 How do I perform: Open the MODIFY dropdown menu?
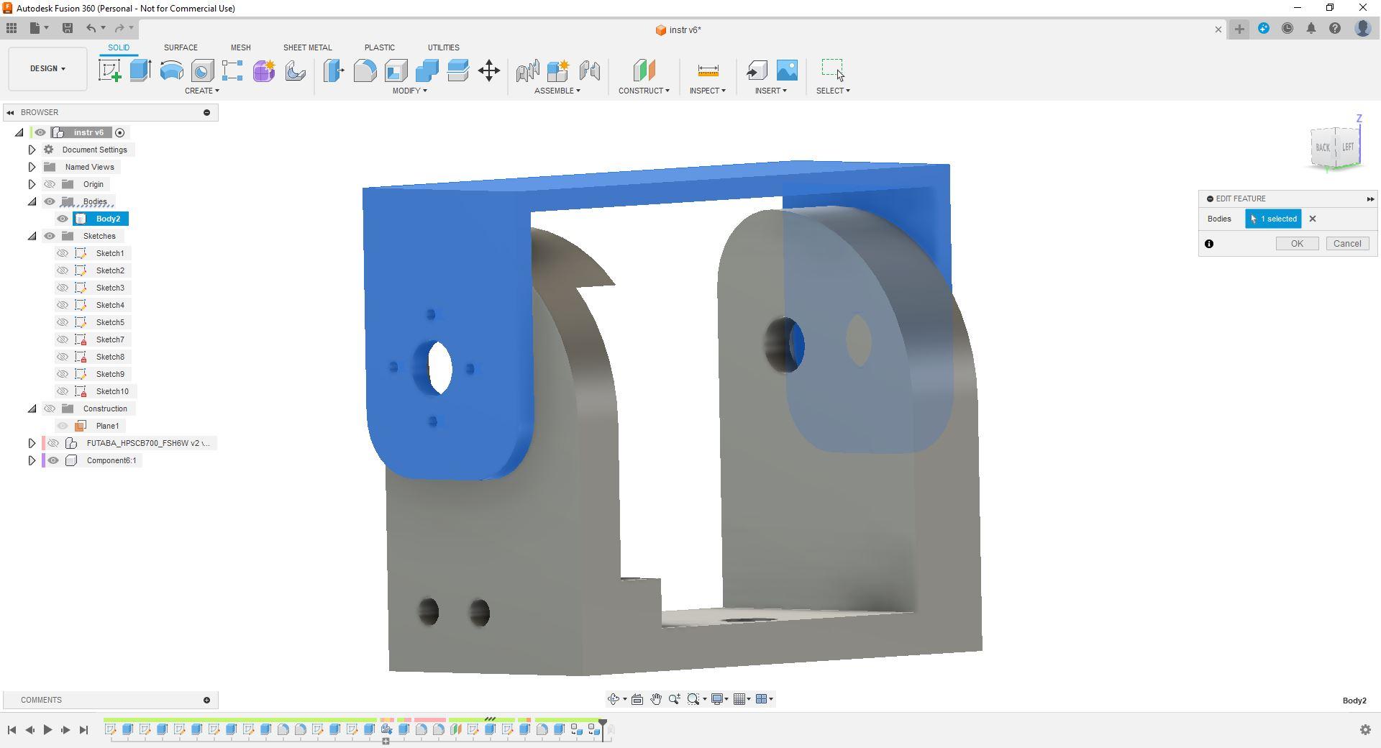(x=410, y=91)
